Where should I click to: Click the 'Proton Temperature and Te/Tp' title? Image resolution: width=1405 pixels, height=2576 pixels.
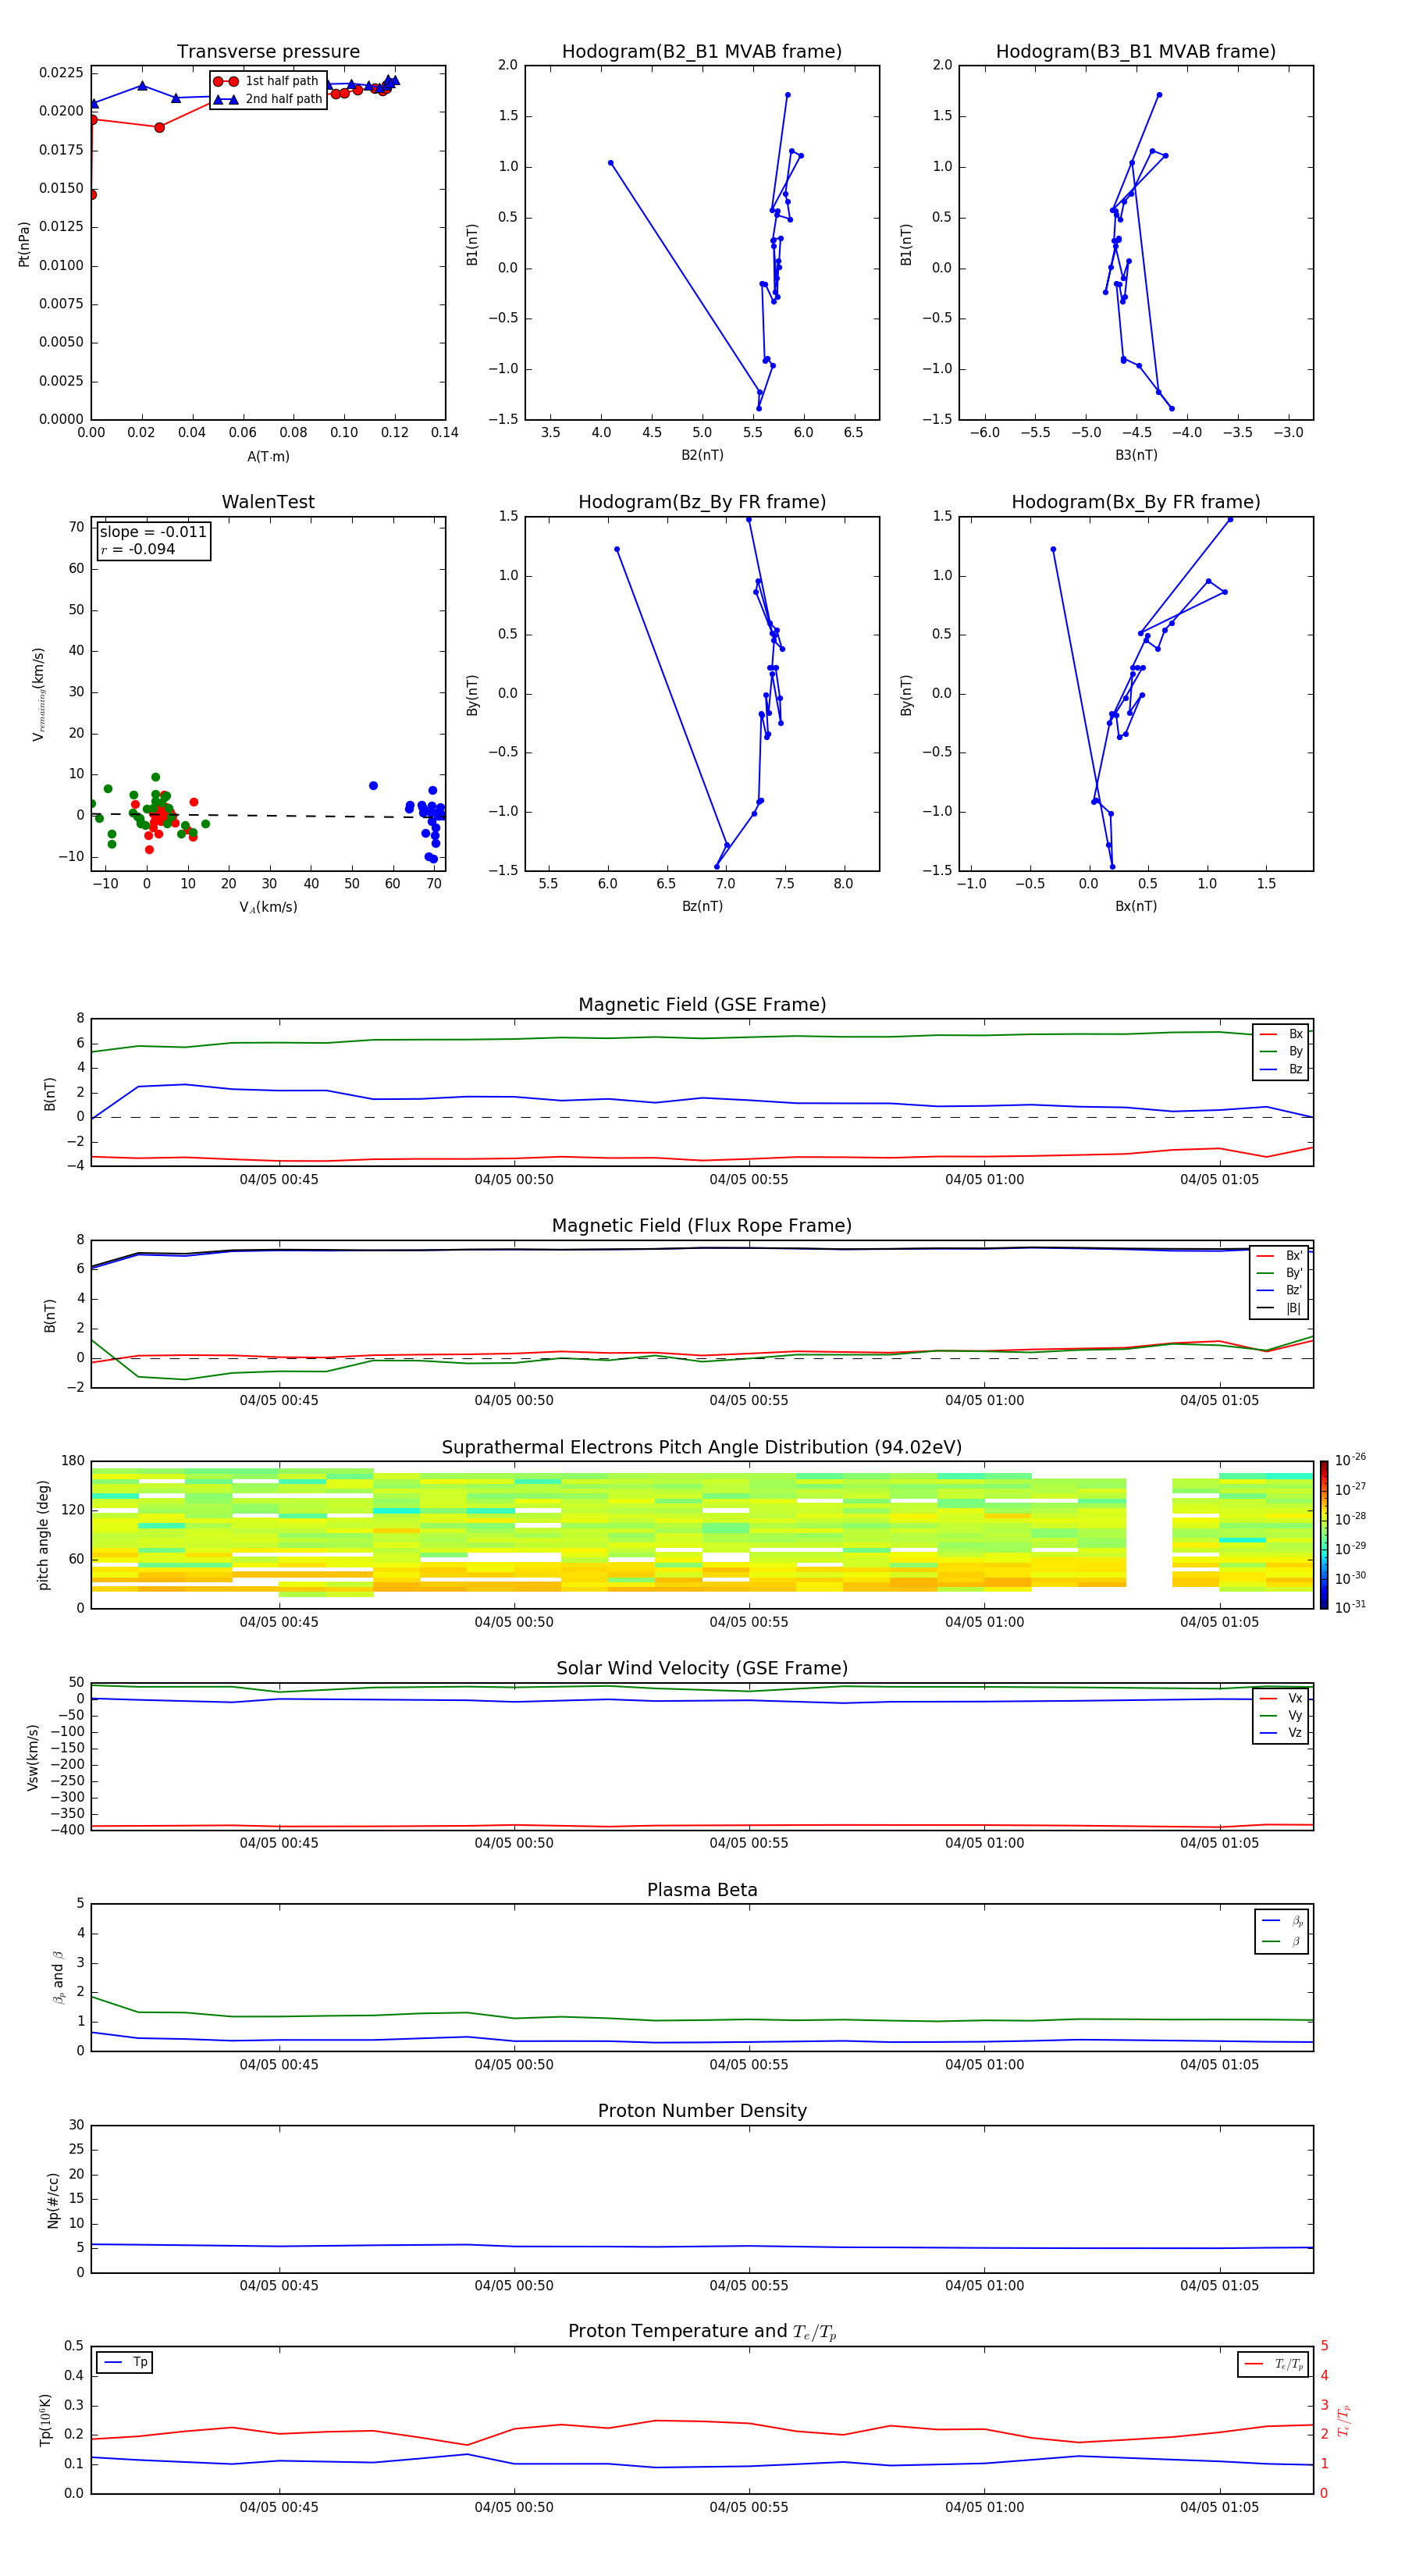[702, 2332]
